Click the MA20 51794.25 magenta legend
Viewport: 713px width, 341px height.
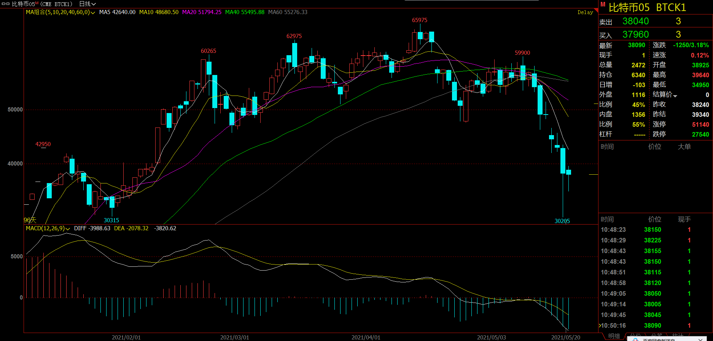202,12
